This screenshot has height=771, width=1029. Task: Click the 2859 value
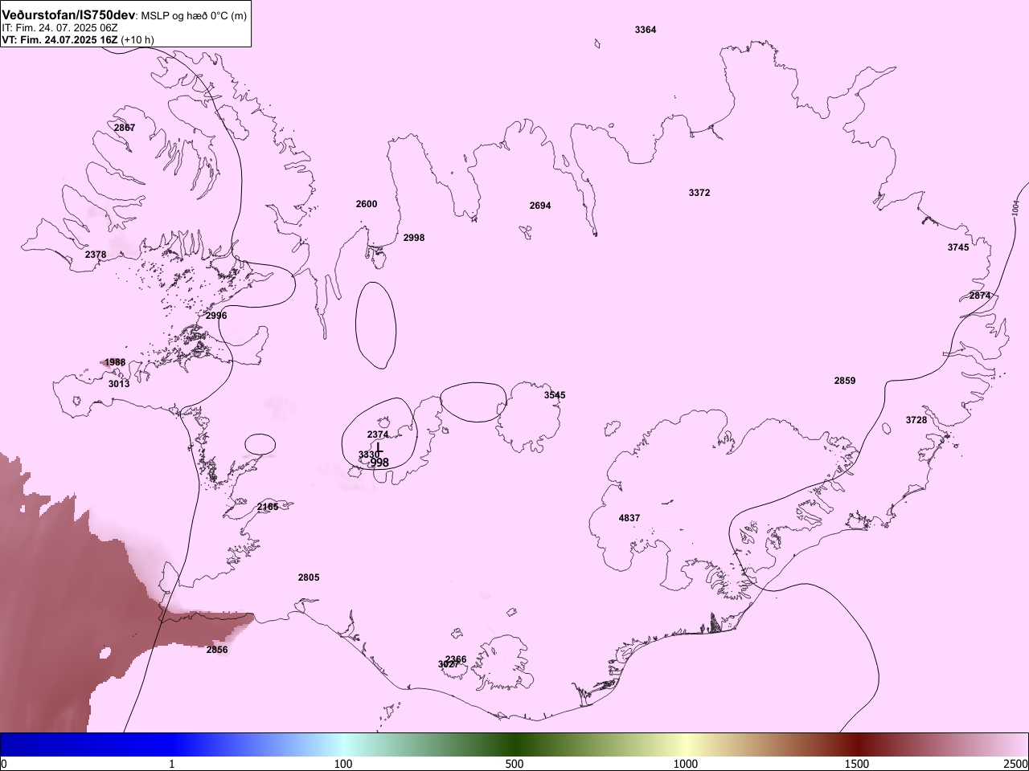tap(845, 381)
